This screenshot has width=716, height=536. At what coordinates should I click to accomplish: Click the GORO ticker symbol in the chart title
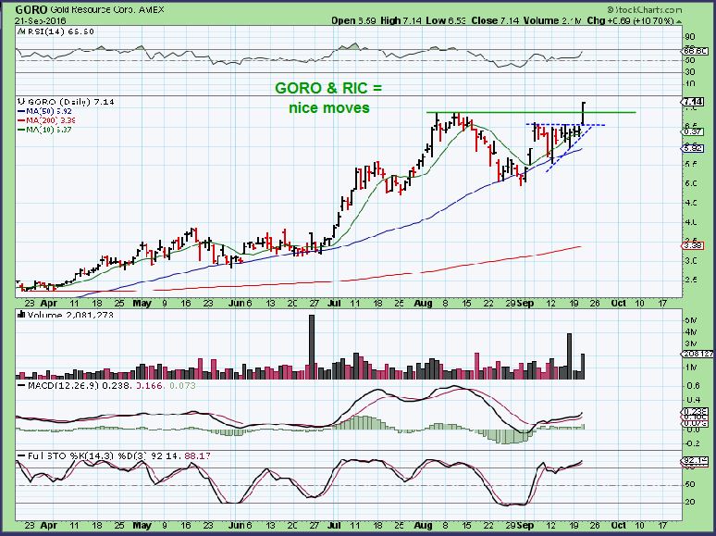coord(31,9)
